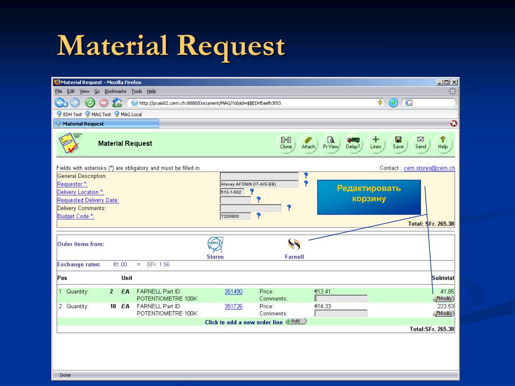
Task: Open the MAG Test bookmark
Action: tap(98, 114)
